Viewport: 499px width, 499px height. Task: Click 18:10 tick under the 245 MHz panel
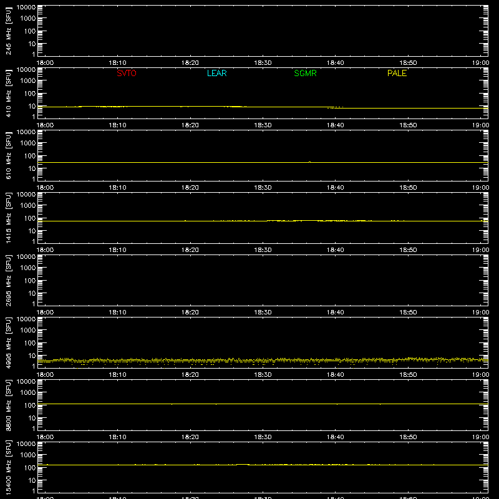click(x=117, y=63)
